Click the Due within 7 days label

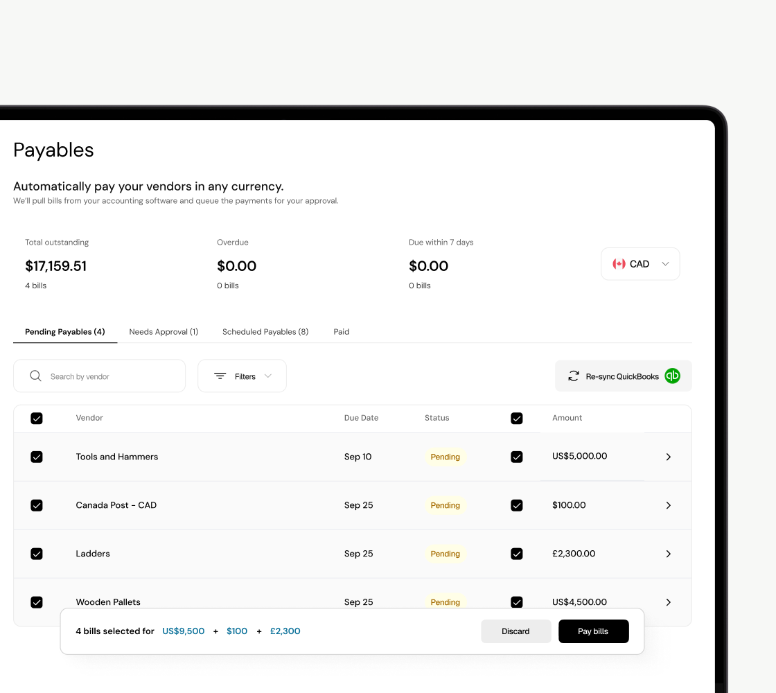441,242
